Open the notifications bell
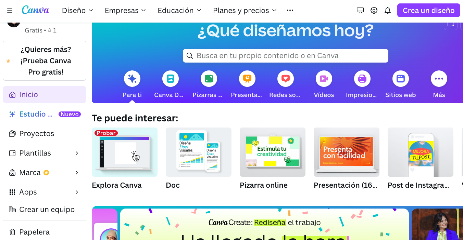 (388, 10)
